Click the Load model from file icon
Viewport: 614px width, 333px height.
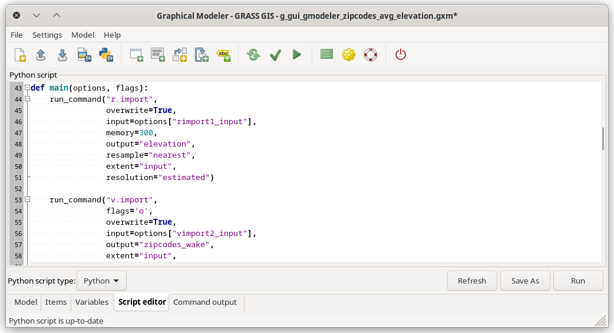click(41, 55)
